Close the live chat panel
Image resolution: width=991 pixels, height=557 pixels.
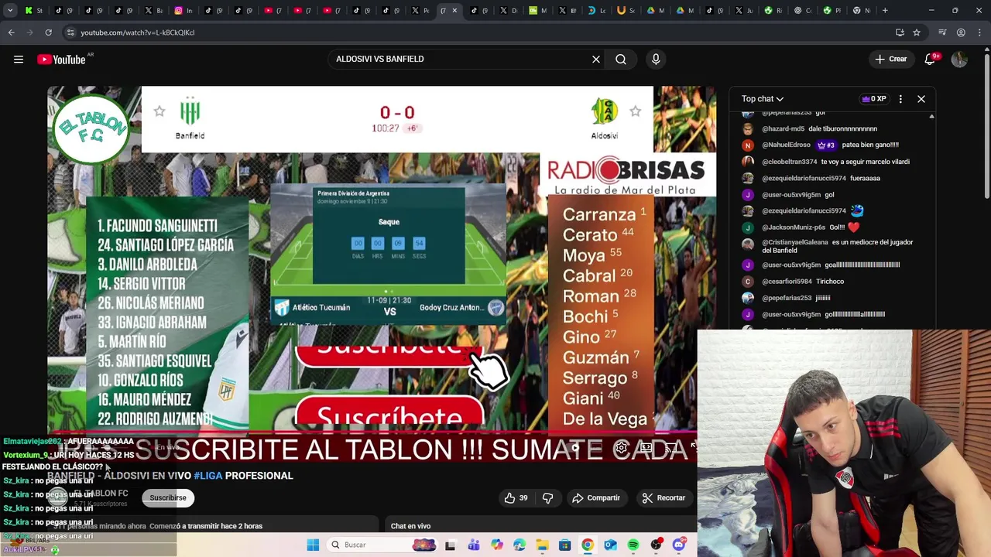[921, 99]
